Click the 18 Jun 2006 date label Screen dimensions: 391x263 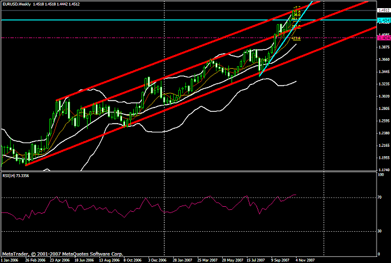click(84, 261)
